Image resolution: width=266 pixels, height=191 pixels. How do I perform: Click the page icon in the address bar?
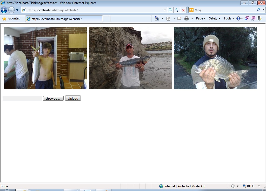coord(24,10)
